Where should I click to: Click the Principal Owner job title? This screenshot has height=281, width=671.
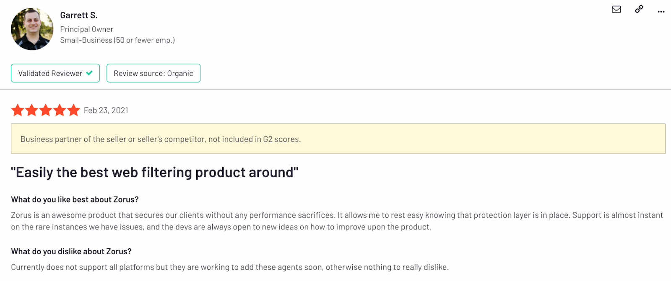(x=86, y=29)
